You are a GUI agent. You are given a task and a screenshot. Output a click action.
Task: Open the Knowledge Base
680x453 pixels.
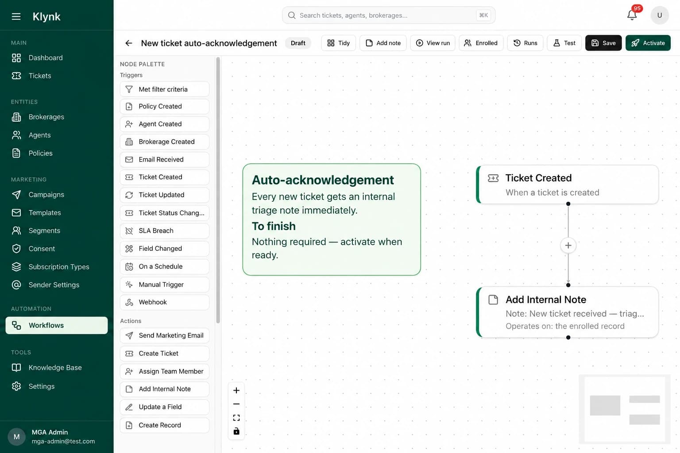57,368
